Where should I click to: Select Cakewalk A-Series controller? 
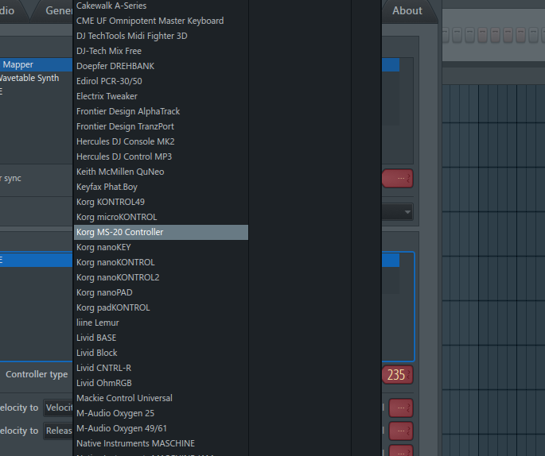(161, 6)
